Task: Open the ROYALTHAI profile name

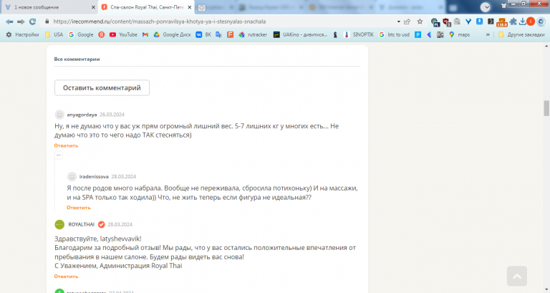Action: pos(82,224)
